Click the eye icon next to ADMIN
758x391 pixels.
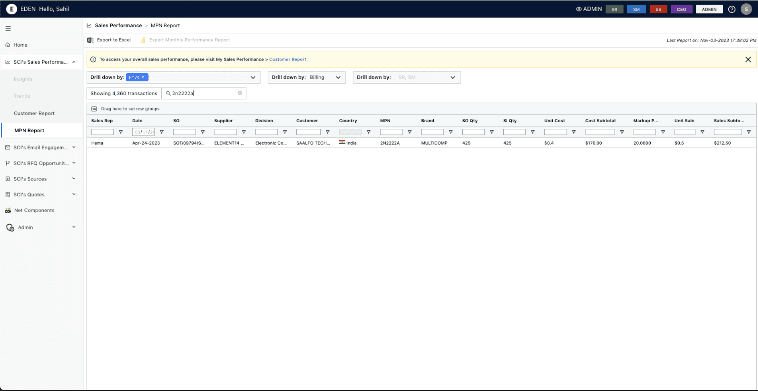[x=579, y=9]
